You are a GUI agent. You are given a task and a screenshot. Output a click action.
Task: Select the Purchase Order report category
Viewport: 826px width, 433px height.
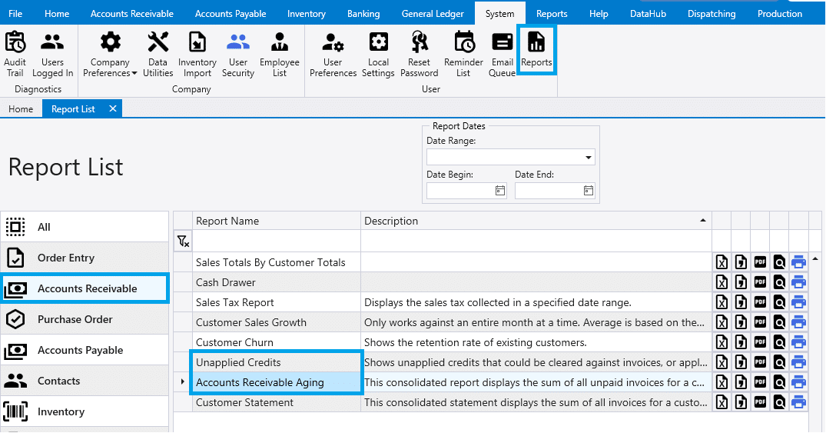point(85,319)
